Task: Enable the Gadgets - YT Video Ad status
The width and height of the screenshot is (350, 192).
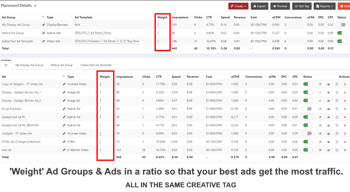Action: 307,134
